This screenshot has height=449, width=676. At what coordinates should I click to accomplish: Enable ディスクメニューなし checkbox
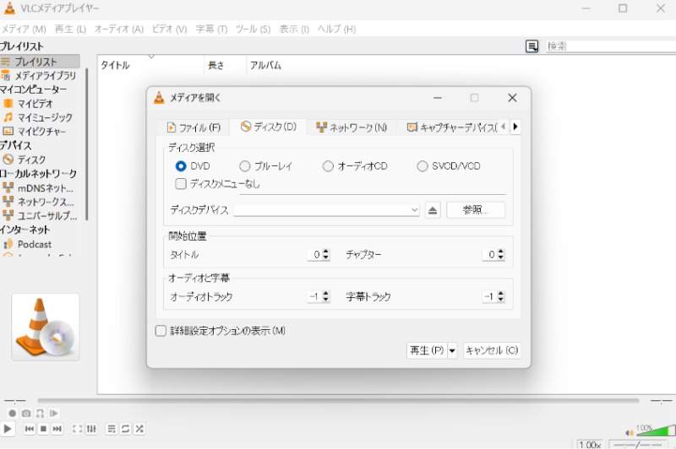[x=181, y=184]
